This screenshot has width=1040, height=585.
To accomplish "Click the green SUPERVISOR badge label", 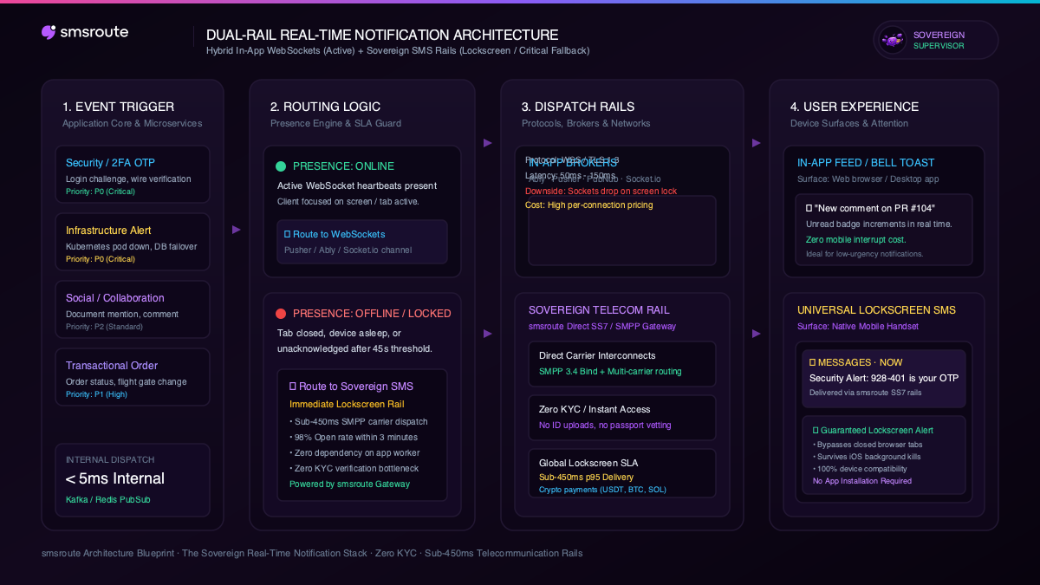I will pos(939,46).
